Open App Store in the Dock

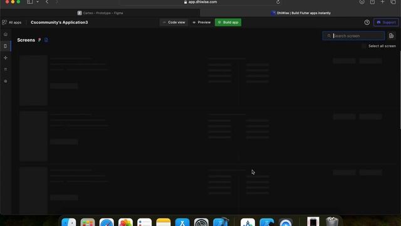point(182,222)
